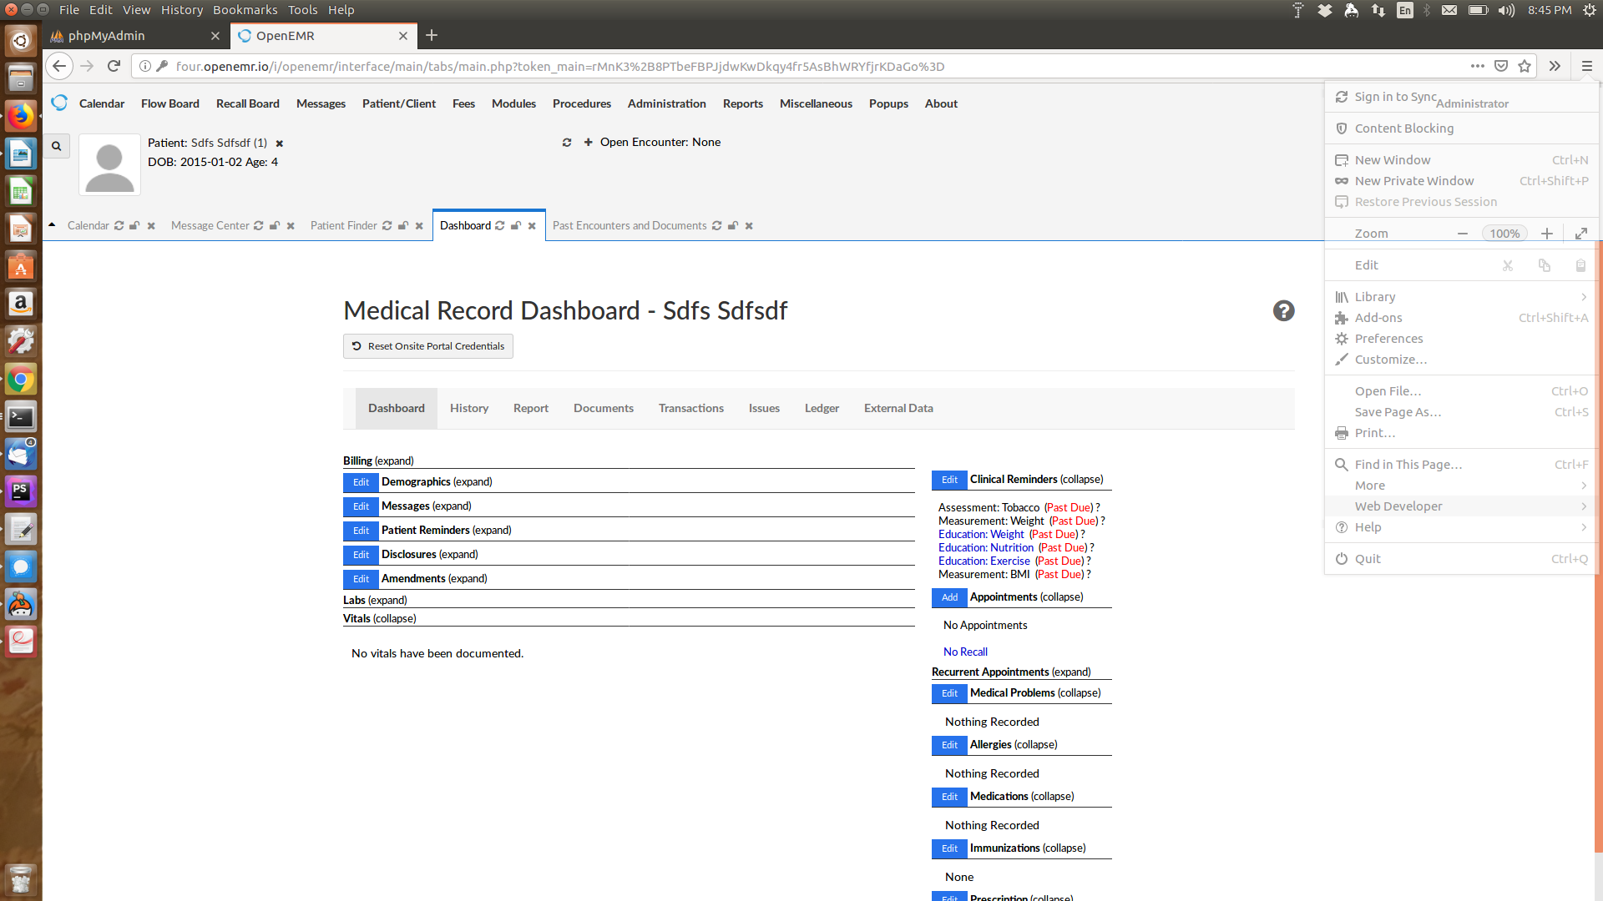The width and height of the screenshot is (1603, 901).
Task: Close the Message Center tab
Action: tap(291, 226)
